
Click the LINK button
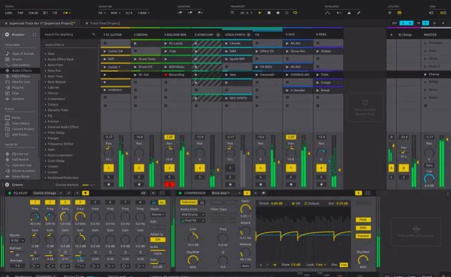click(9, 13)
